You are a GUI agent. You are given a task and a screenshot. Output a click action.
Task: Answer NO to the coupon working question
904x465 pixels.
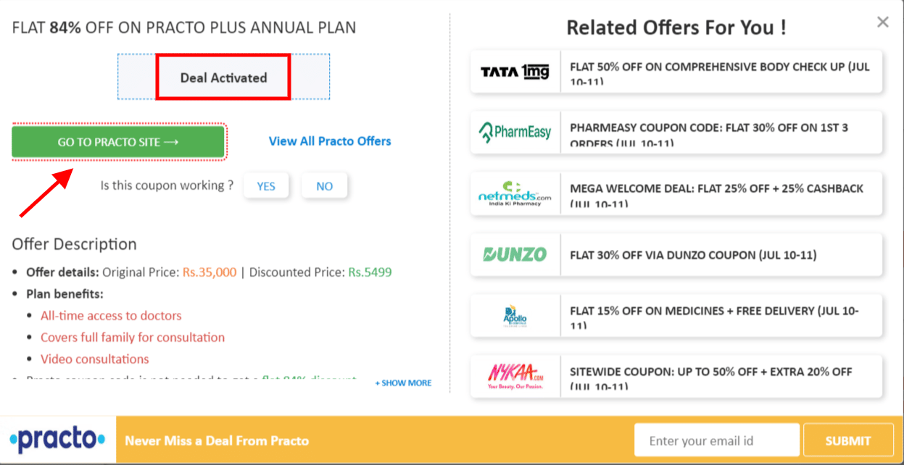coord(324,185)
